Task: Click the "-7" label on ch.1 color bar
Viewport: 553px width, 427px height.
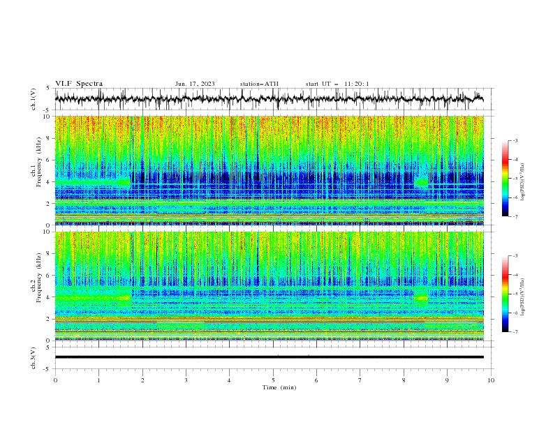Action: coord(515,216)
